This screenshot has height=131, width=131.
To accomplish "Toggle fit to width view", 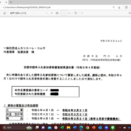I will coord(57,13).
